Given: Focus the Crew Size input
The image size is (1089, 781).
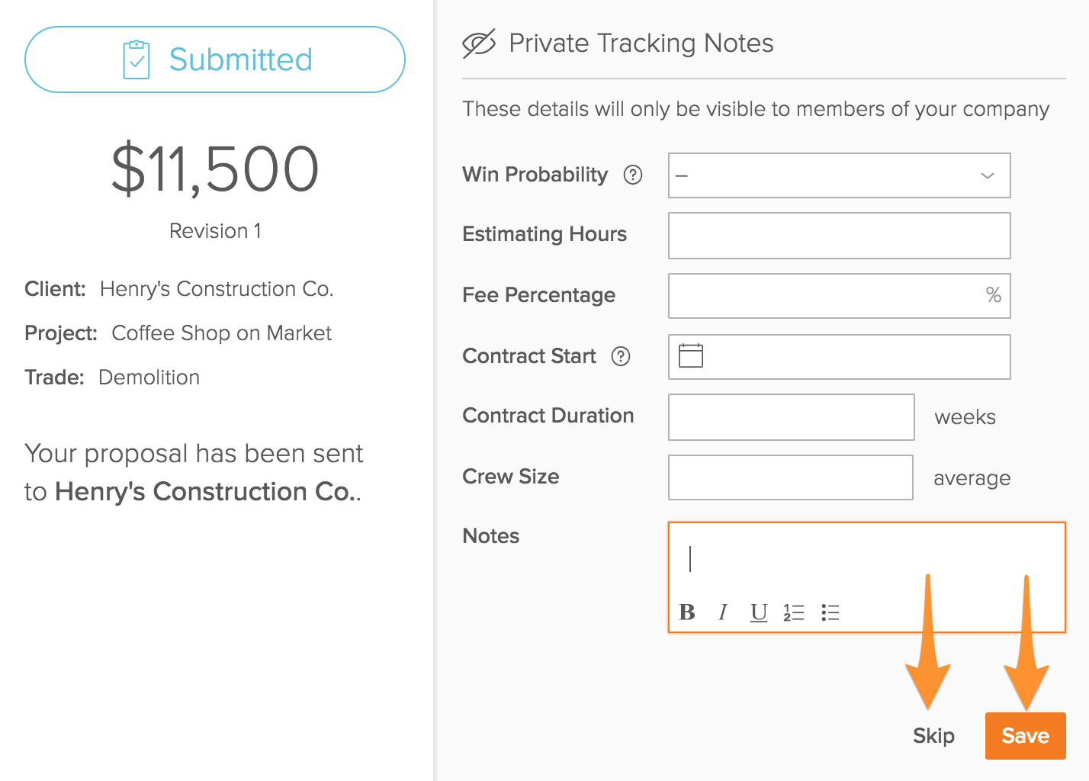Looking at the screenshot, I should [790, 477].
